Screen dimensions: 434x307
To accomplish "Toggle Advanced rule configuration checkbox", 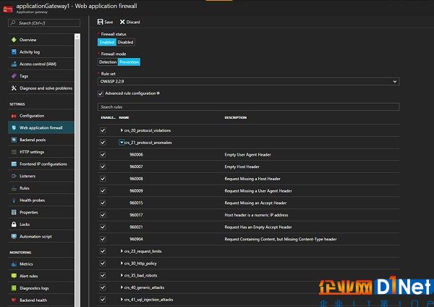I will point(101,93).
